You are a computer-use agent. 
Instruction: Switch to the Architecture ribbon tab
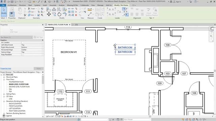(12, 5)
